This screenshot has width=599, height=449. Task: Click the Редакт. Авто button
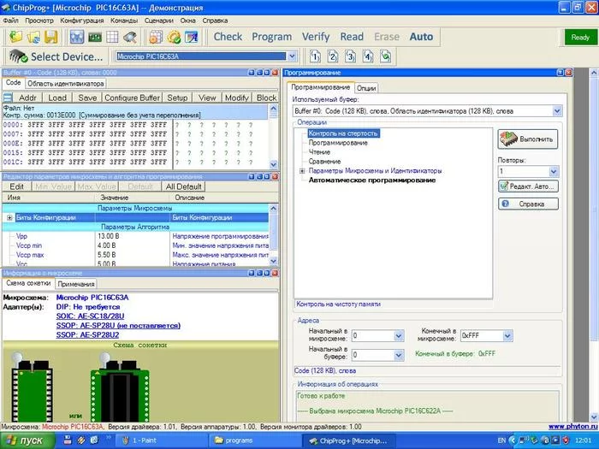pos(528,186)
